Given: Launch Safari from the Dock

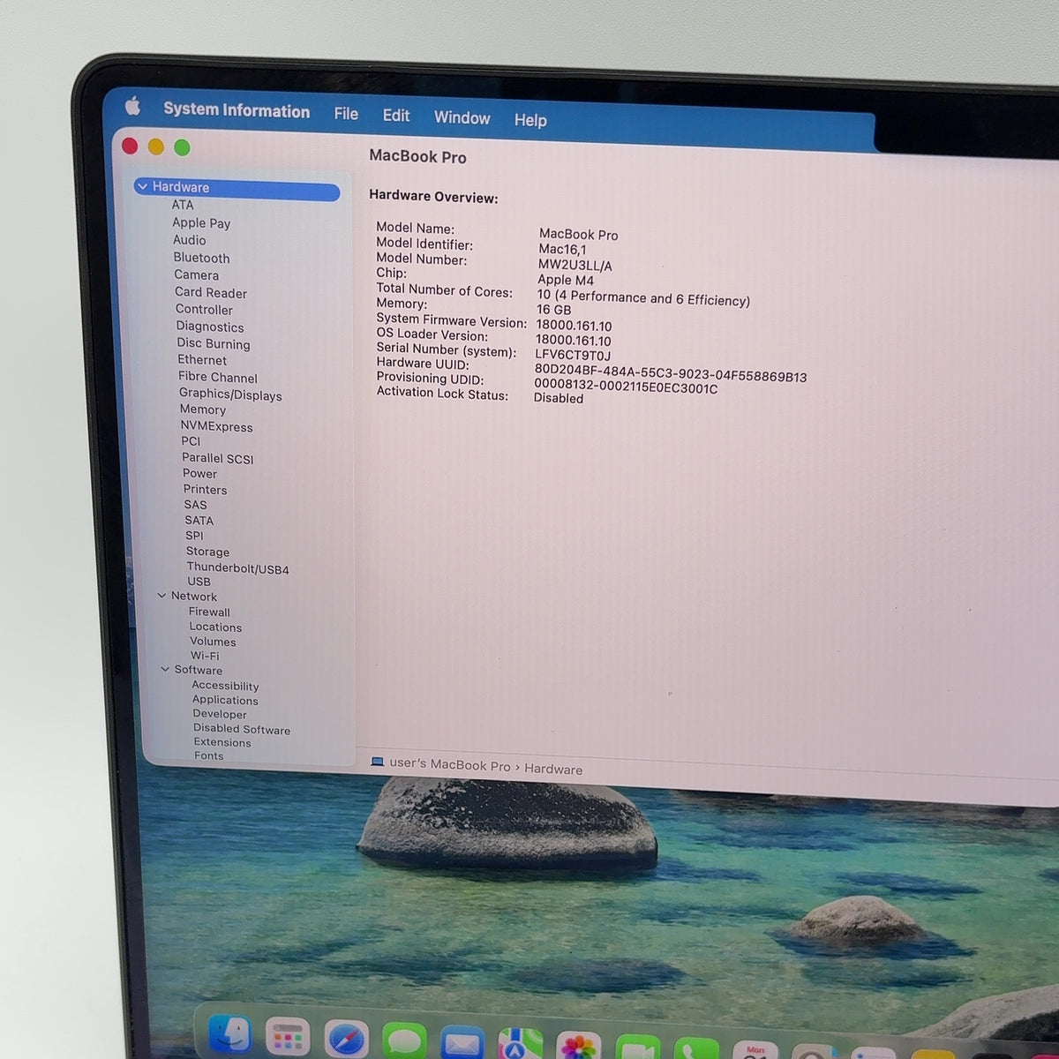Looking at the screenshot, I should (x=346, y=1040).
